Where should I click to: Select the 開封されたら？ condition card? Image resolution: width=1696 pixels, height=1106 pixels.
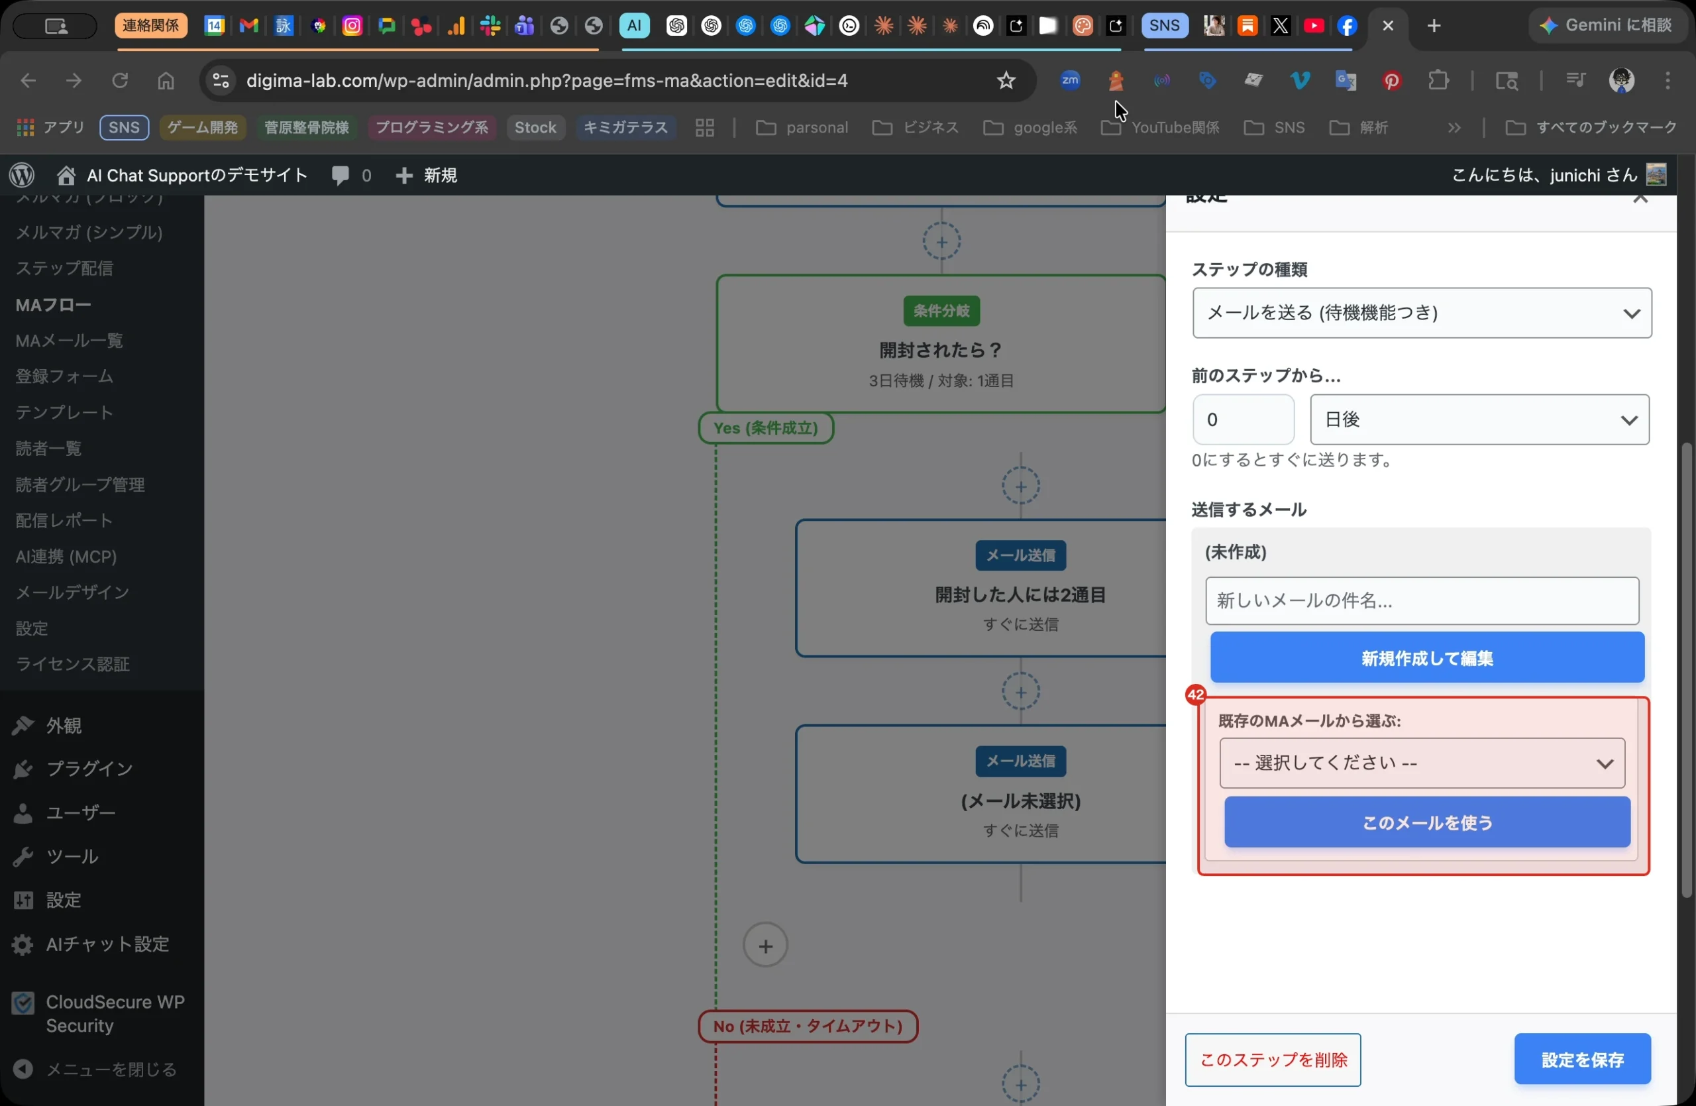941,344
